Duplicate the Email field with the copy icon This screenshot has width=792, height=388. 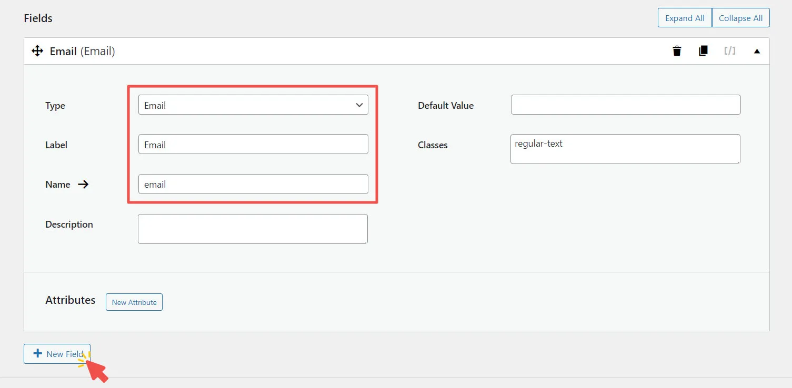[703, 50]
